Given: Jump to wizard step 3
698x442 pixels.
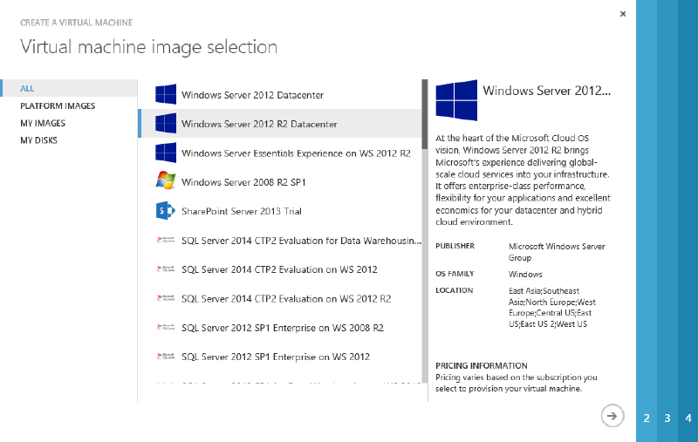Looking at the screenshot, I should coord(667,418).
